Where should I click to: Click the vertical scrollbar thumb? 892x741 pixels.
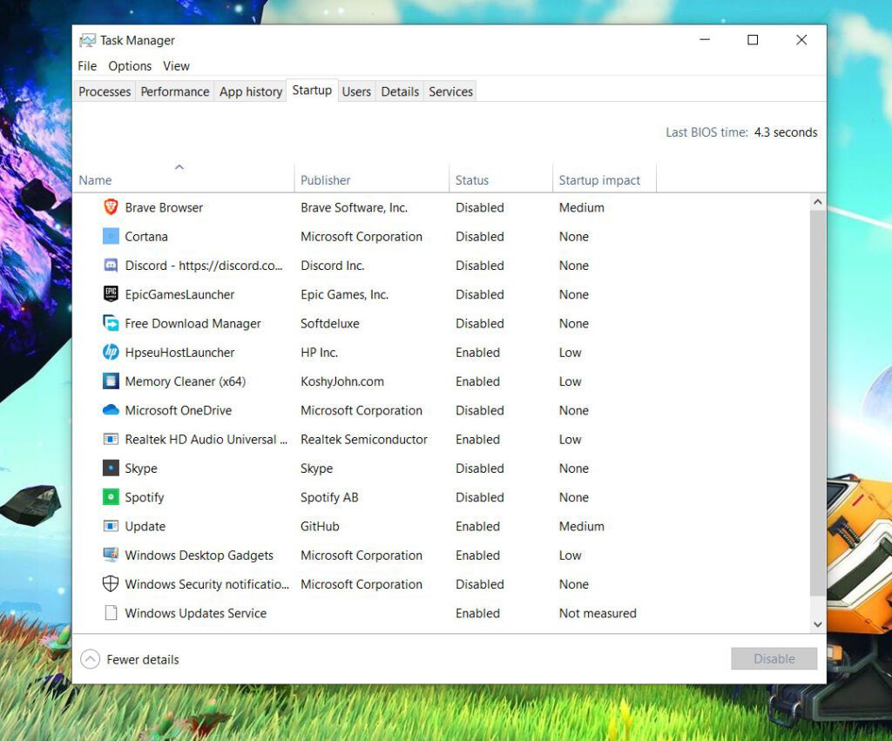point(817,404)
